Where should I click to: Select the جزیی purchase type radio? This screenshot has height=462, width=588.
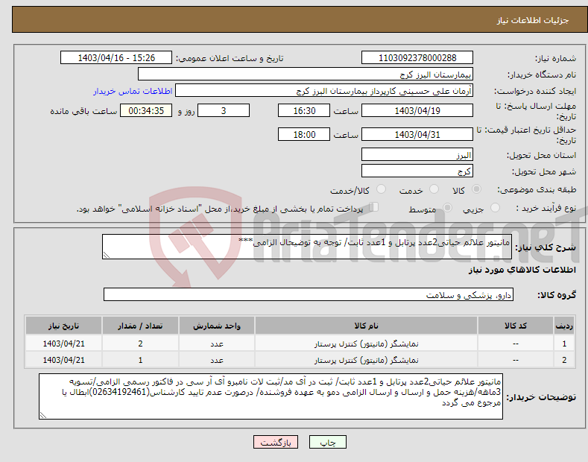coord(495,208)
